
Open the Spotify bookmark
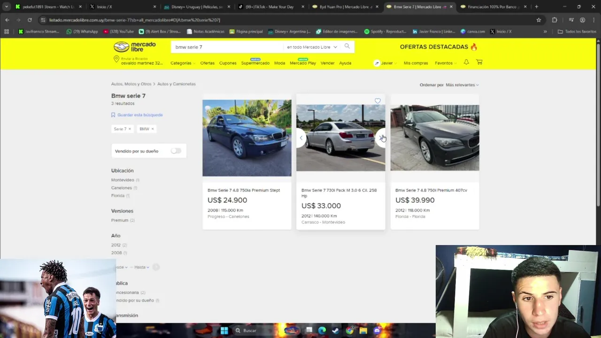click(x=385, y=31)
